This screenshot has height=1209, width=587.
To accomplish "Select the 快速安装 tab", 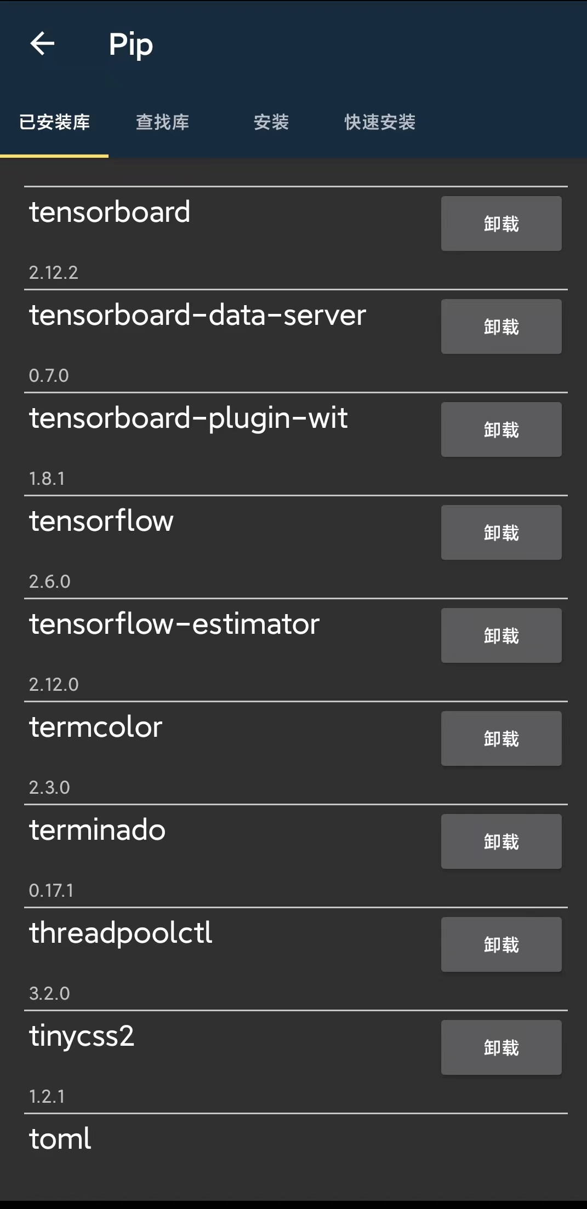I will (379, 123).
